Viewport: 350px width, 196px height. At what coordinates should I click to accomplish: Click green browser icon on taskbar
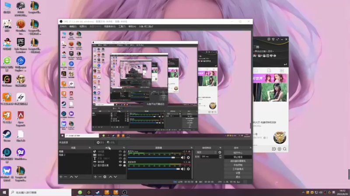point(80,193)
